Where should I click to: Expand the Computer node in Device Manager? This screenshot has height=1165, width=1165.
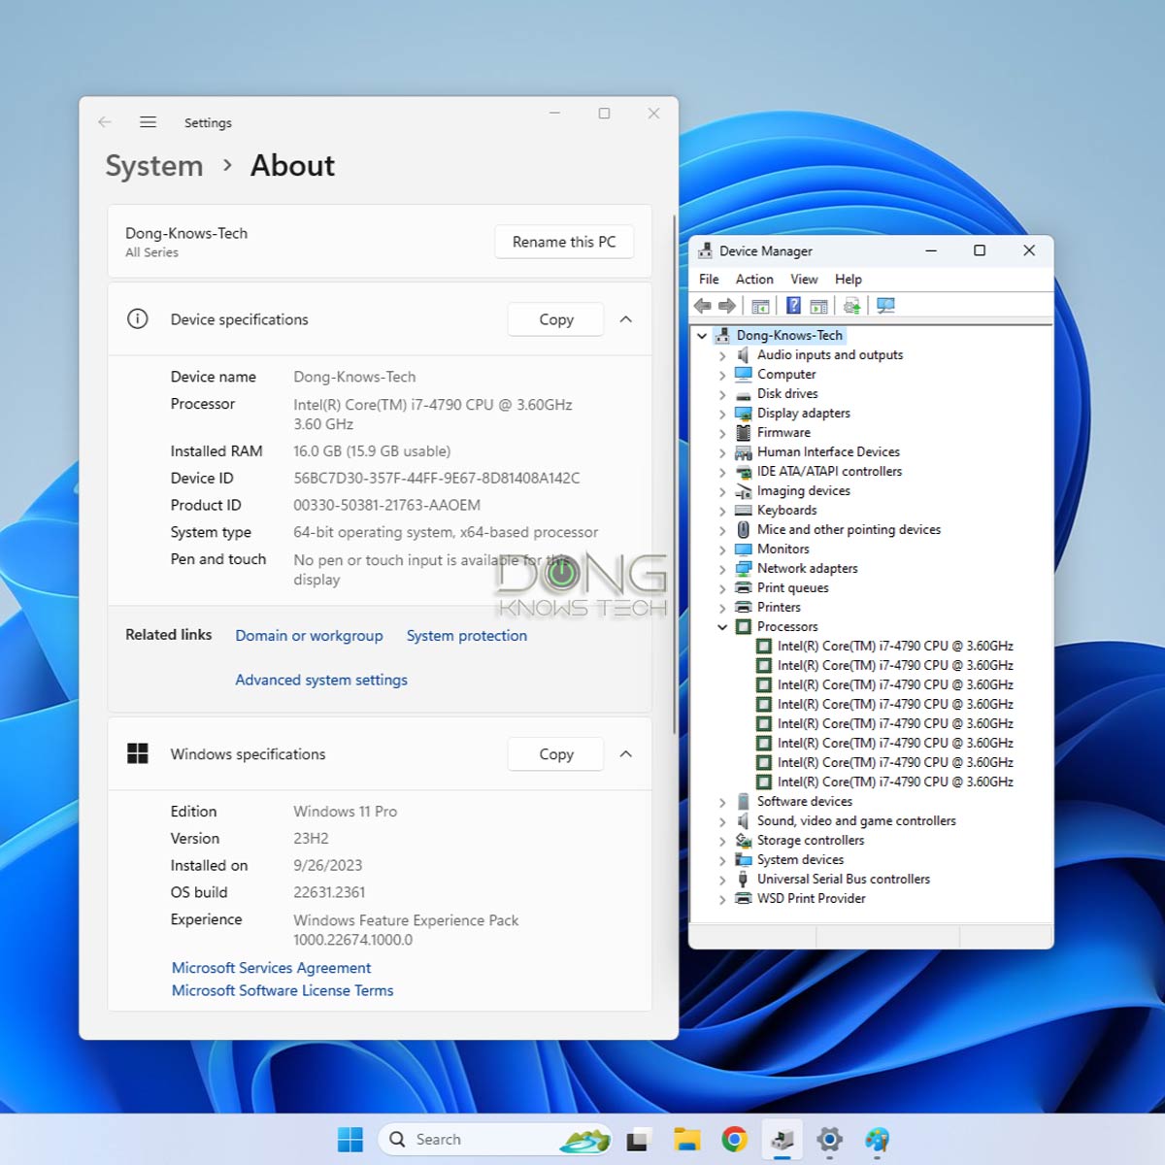tap(722, 375)
